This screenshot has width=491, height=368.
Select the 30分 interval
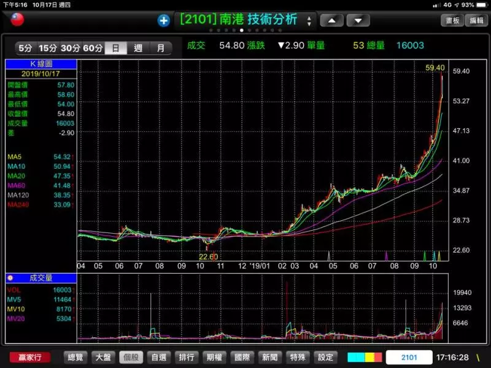pyautogui.click(x=71, y=48)
